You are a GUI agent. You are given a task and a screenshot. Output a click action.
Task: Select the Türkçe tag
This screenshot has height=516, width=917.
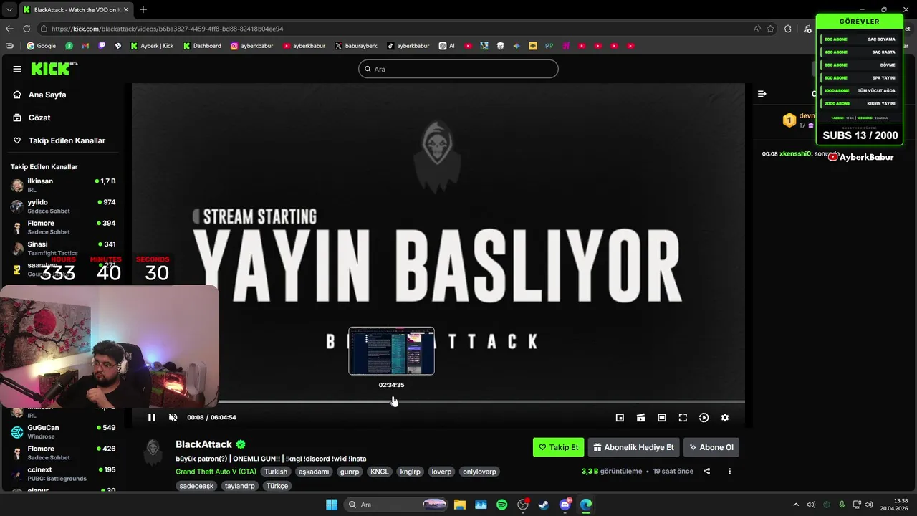pos(277,486)
